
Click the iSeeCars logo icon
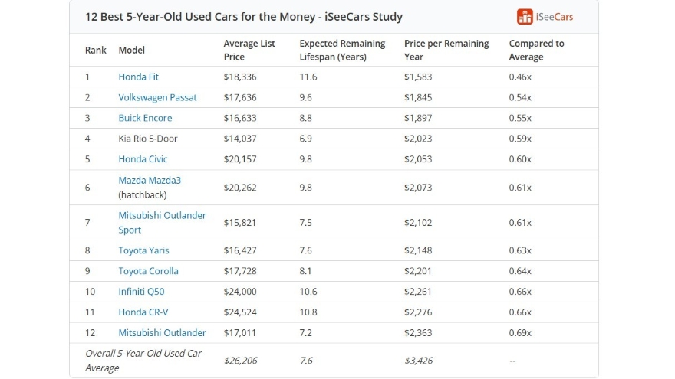[x=525, y=17]
